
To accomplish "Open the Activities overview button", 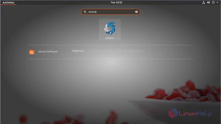I will coord(8,2).
